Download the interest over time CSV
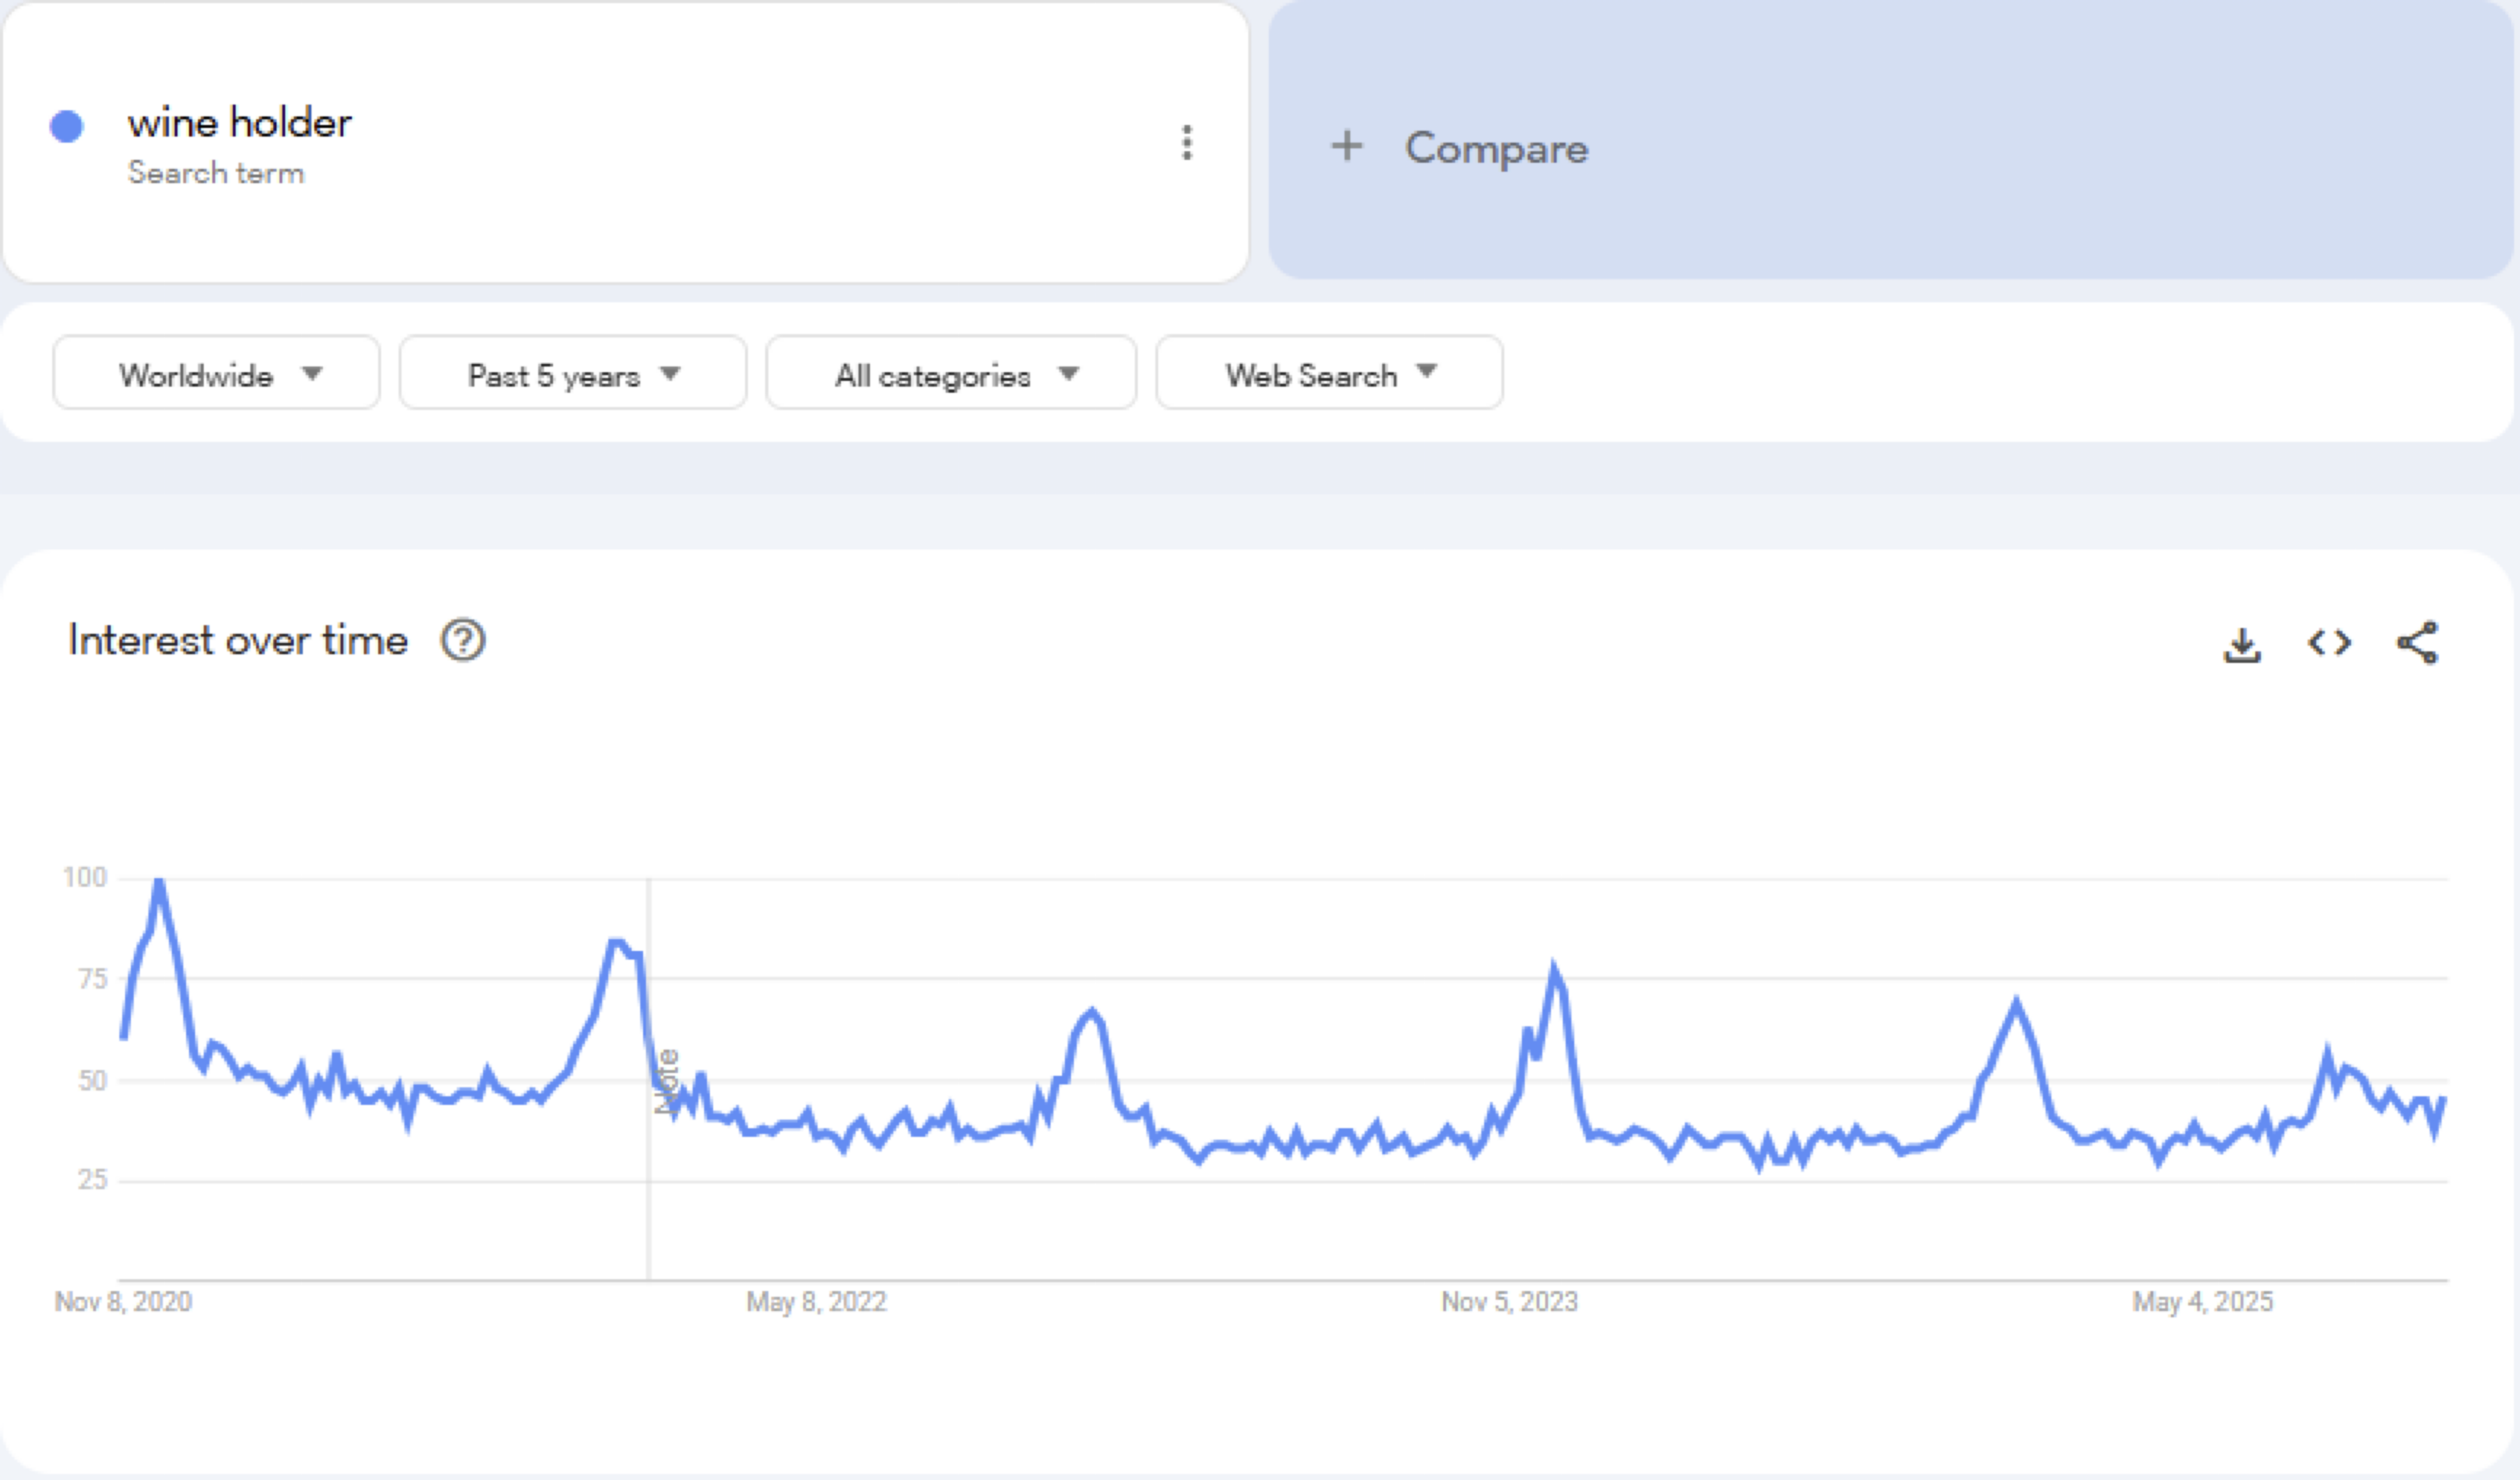Image resolution: width=2520 pixels, height=1480 pixels. pos(2242,645)
